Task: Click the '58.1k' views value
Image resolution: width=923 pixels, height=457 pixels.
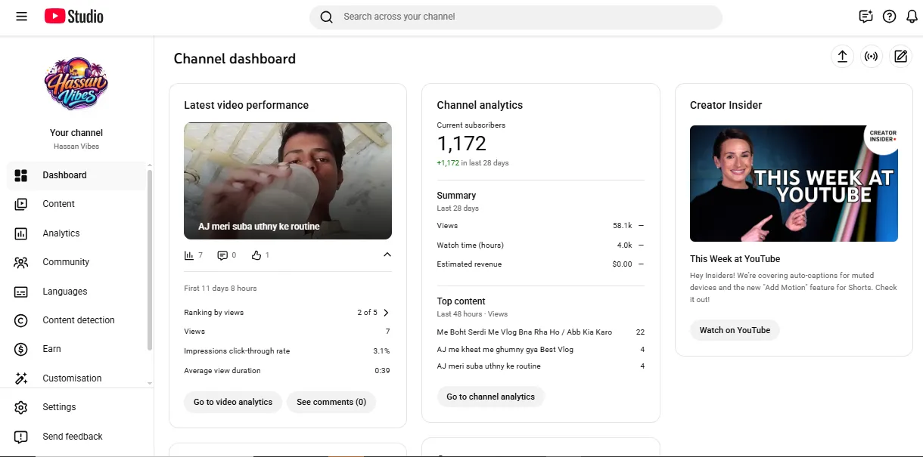Action: tap(623, 226)
